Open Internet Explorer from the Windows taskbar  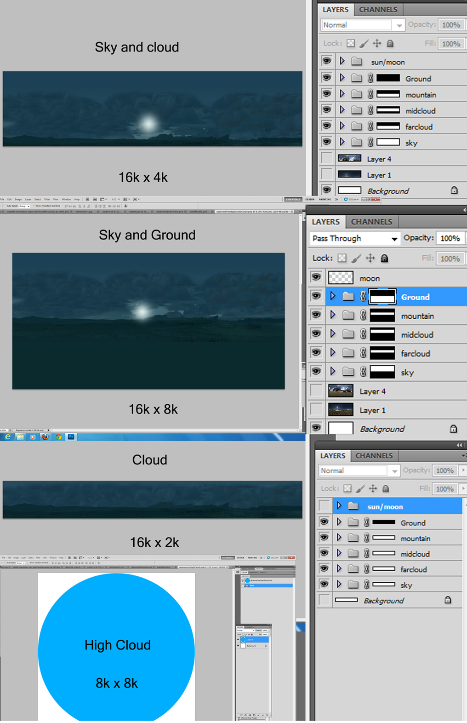click(8, 437)
